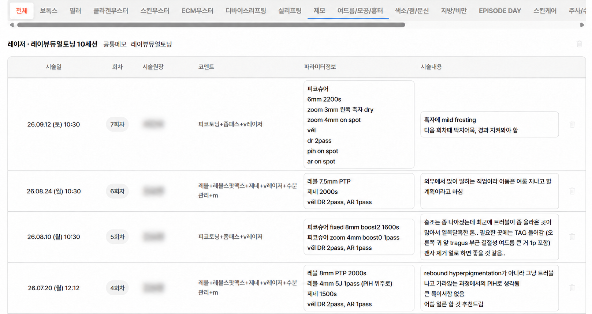
Task: Open the 필러 tab
Action: 75,11
